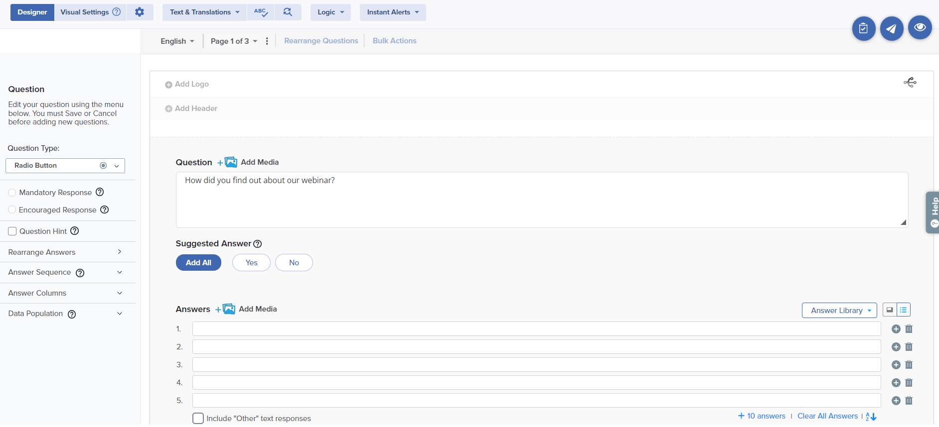
Task: Open the Answer Library dropdown
Action: click(839, 311)
